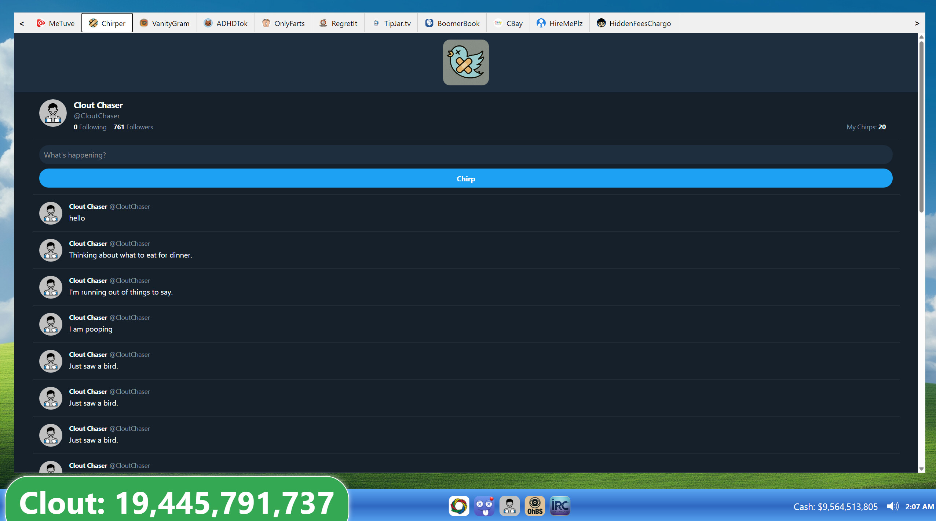Open the OhBS app from the taskbar
936x521 pixels.
click(x=534, y=506)
